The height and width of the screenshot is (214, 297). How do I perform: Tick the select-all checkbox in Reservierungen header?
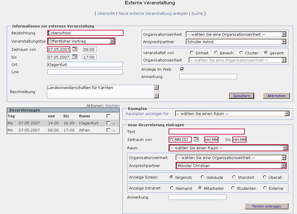click(108, 116)
